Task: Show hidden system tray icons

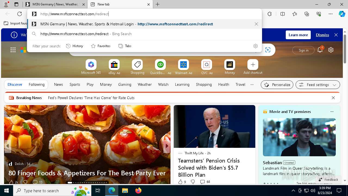Action: click(x=293, y=191)
